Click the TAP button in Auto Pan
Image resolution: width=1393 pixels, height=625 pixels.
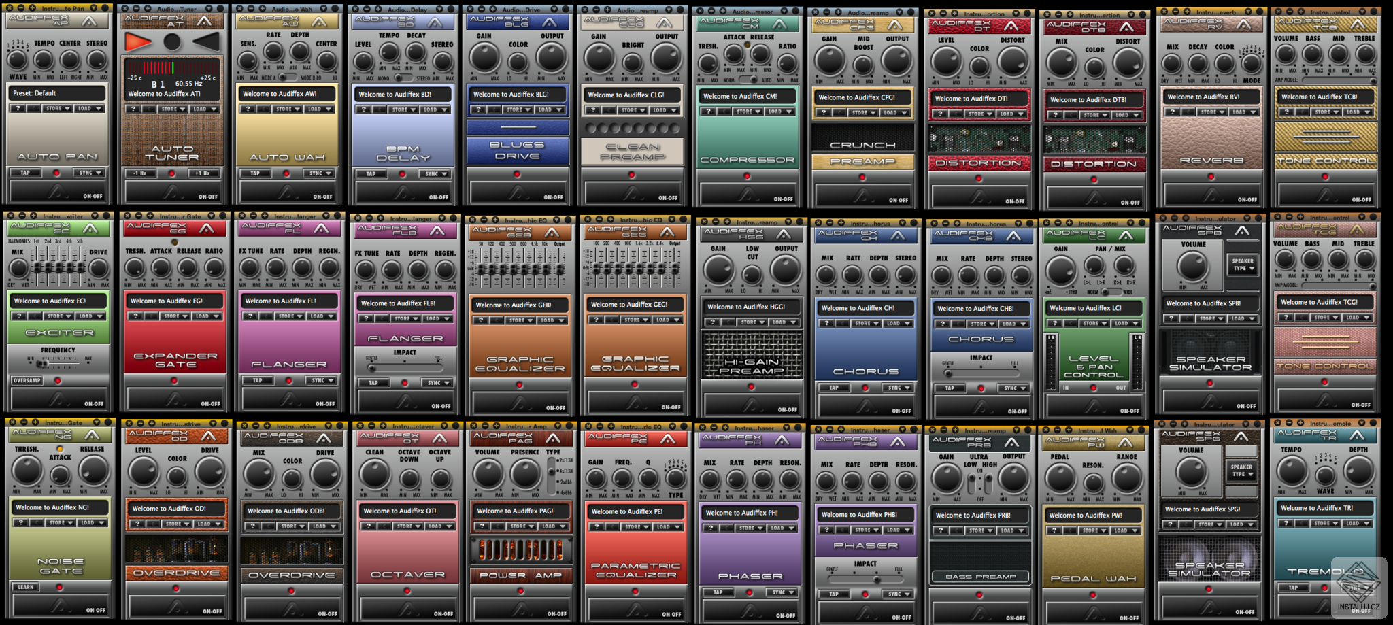click(25, 173)
